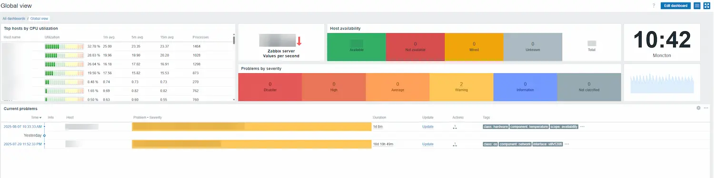
Task: Click the Zabbix server Values per second widget
Action: (281, 42)
